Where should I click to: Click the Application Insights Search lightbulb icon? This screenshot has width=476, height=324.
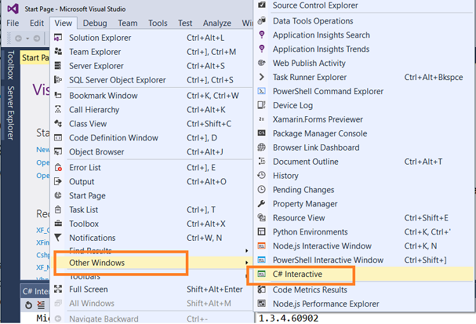coord(262,35)
